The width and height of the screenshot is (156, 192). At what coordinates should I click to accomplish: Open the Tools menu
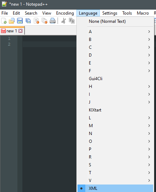127,13
